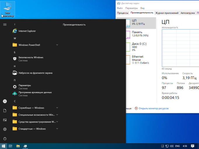Viewport: 199px width, 149px height.
Task: Click Открыть монитор ресурсов link
Action: pos(153,108)
